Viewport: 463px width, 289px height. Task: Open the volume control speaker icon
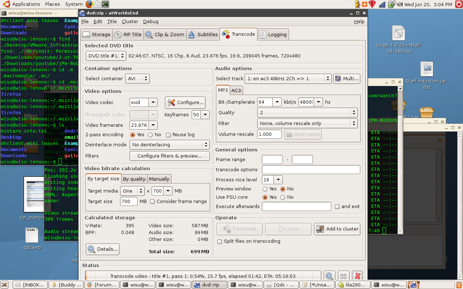(400, 4)
